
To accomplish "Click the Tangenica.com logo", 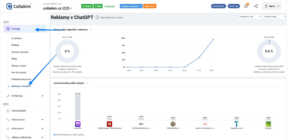I will click(237, 124).
